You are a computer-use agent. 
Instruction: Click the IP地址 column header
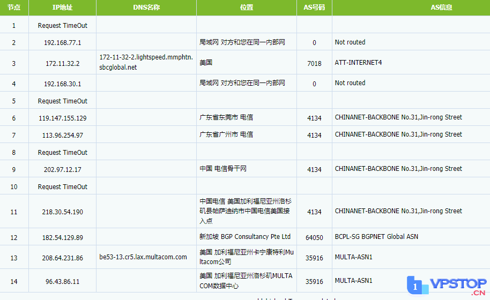[x=63, y=7]
